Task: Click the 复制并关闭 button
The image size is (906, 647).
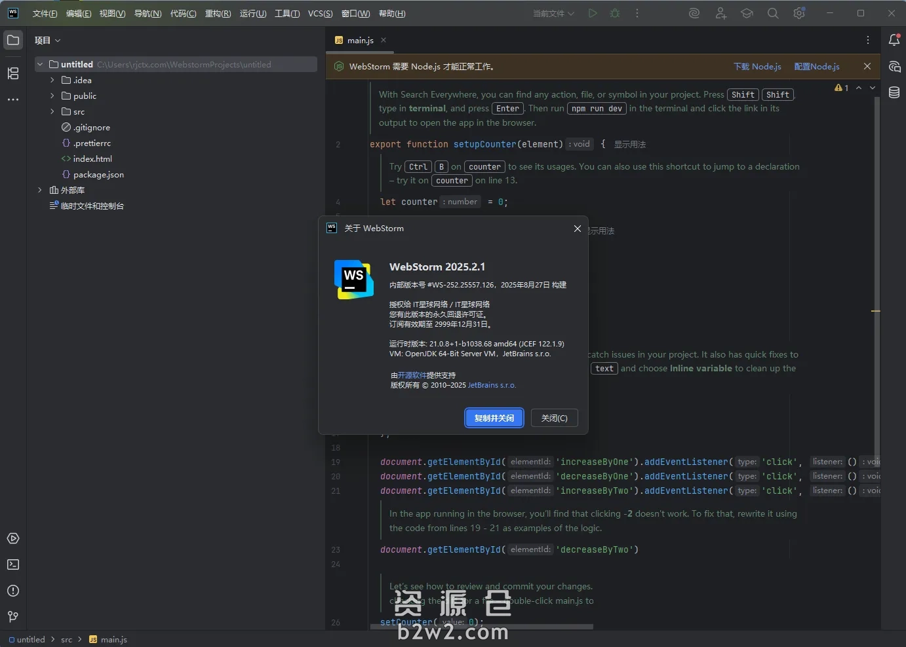Action: 494,418
